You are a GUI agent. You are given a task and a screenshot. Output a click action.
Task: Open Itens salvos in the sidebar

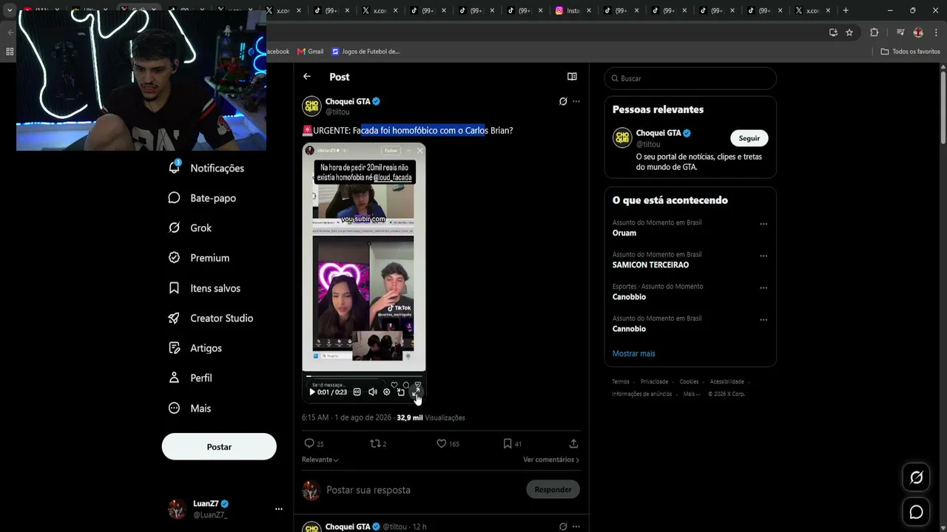coord(204,288)
